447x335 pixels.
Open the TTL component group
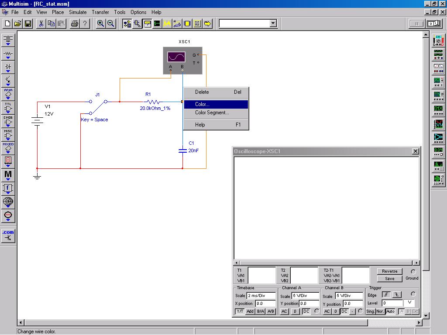click(x=8, y=108)
